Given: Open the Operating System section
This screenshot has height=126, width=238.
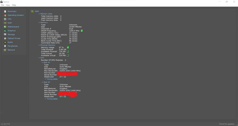Looking at the screenshot, I should tap(16, 15).
